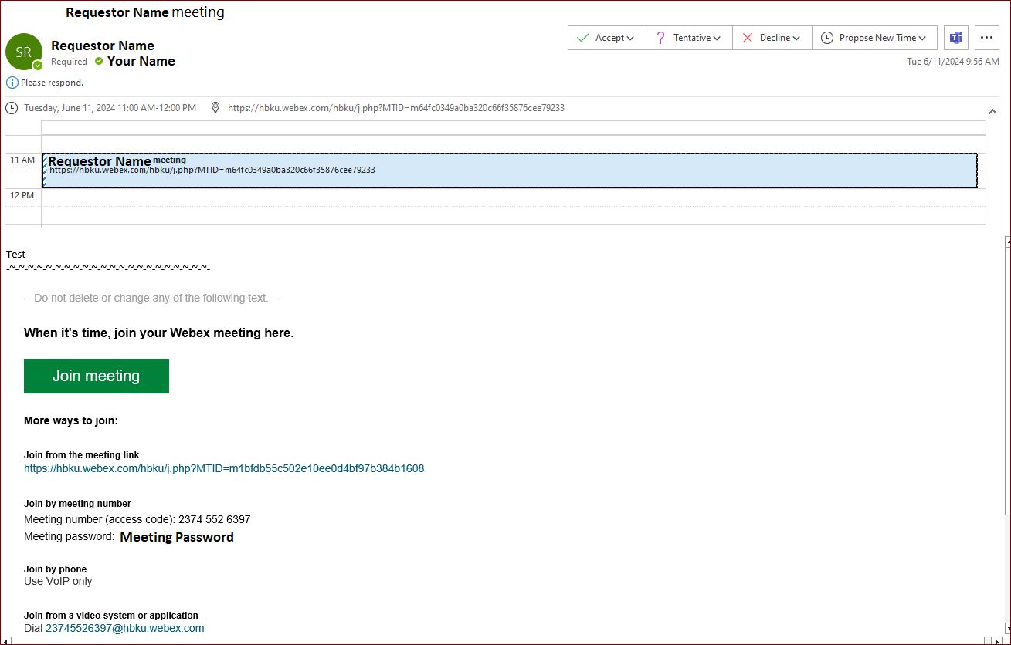Click the Please respond info icon
1011x645 pixels.
(x=12, y=83)
